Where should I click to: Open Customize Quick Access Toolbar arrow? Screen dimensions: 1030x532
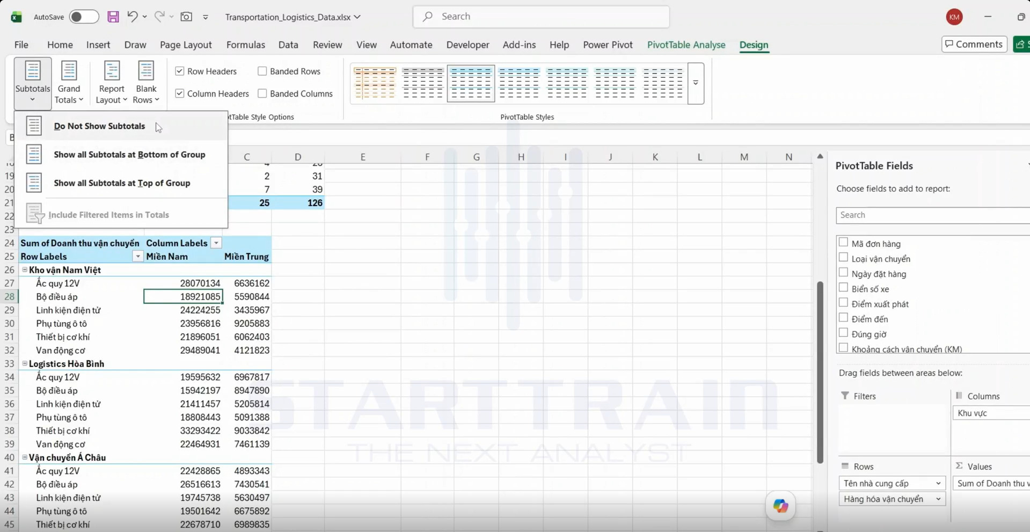tap(206, 17)
